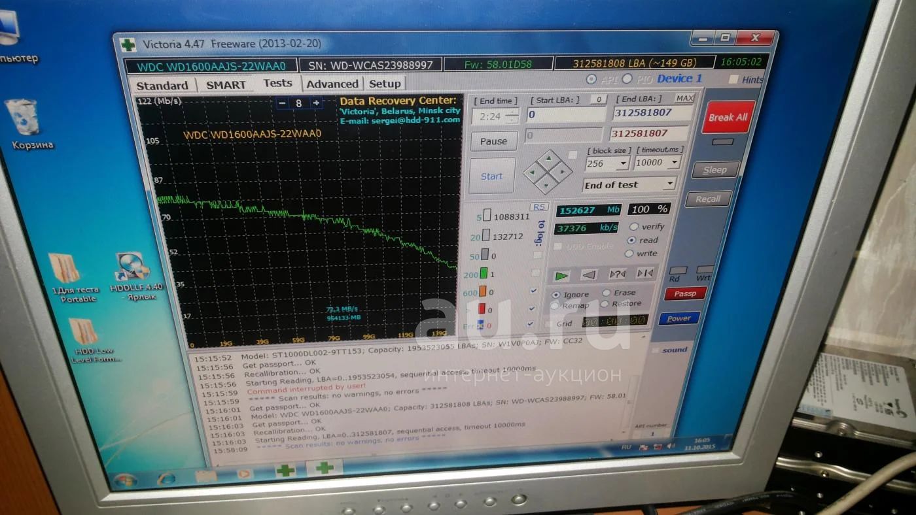This screenshot has width=916, height=515.
Task: Click the red Passp button
Action: [685, 294]
